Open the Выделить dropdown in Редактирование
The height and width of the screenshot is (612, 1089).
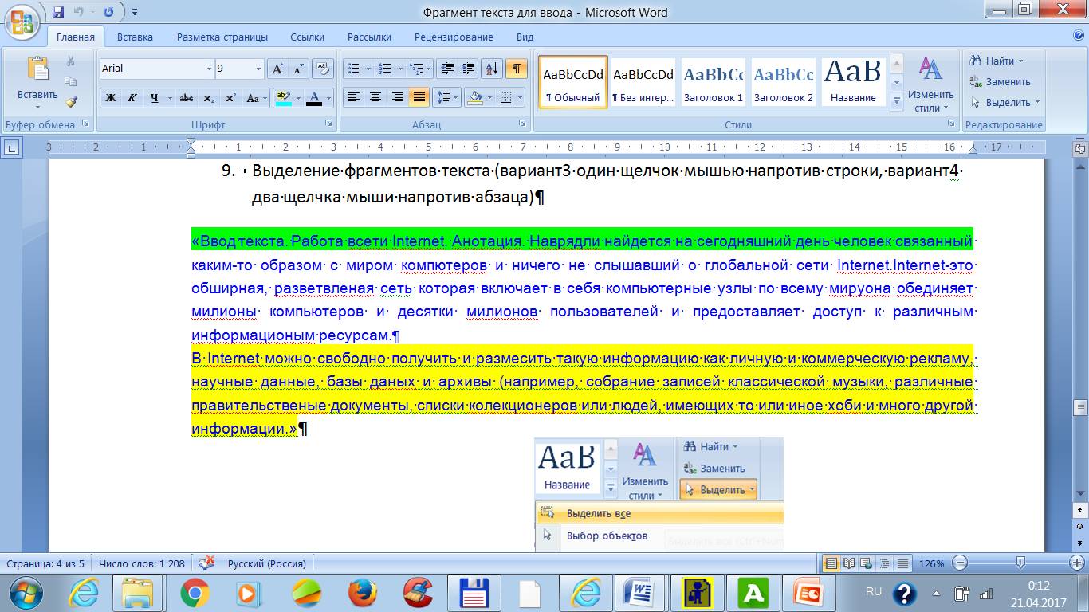[x=1004, y=102]
